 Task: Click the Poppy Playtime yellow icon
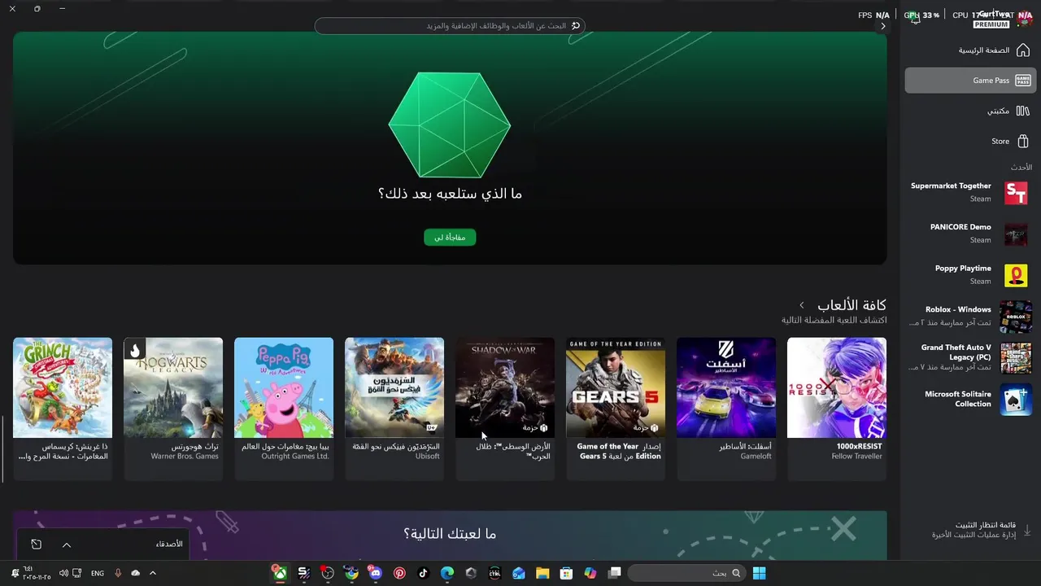point(1016,275)
